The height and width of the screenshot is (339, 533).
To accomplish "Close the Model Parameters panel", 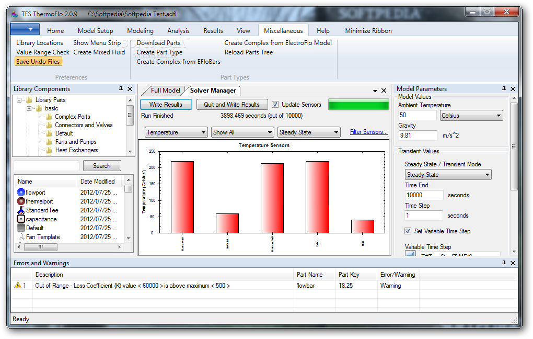I will point(513,89).
